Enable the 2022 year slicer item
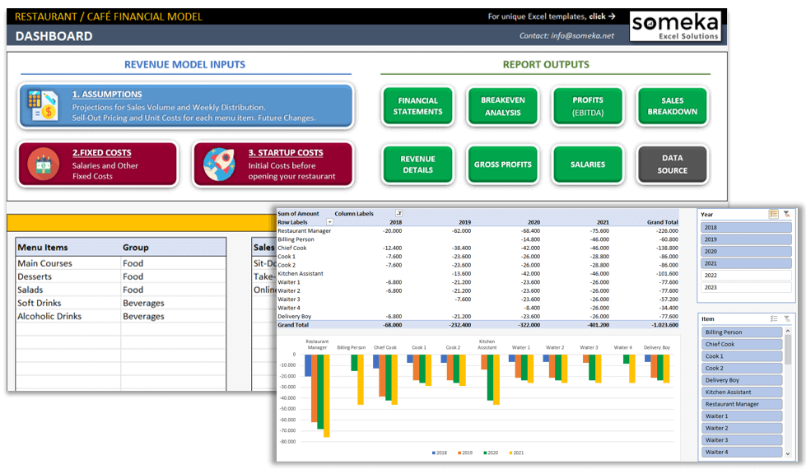806x469 pixels. tap(746, 276)
